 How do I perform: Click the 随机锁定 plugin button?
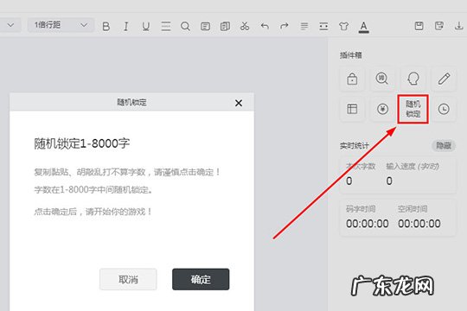pyautogui.click(x=413, y=109)
